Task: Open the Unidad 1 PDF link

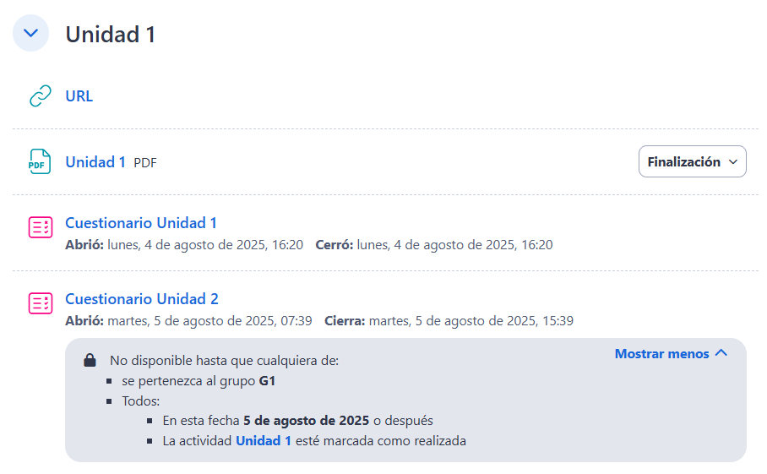Action: (95, 162)
